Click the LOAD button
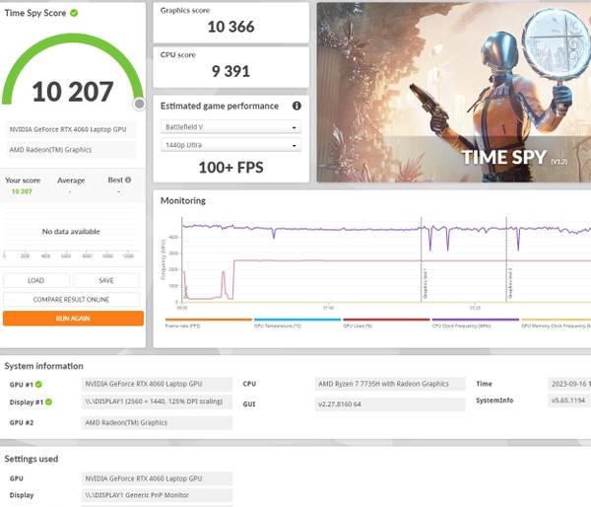Image resolution: width=591 pixels, height=507 pixels. coord(36,280)
